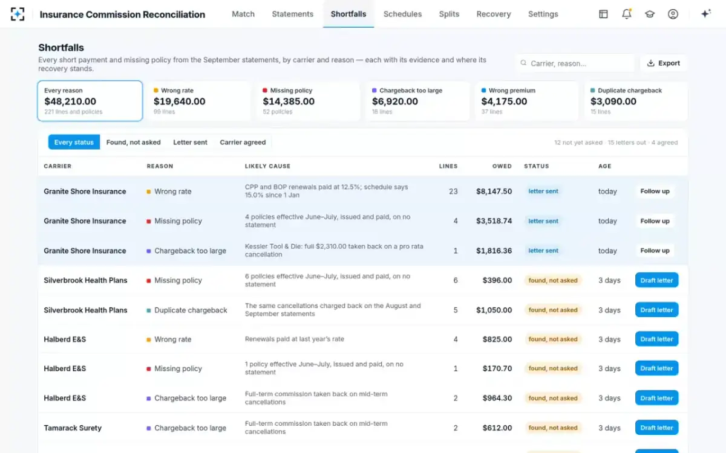Open the notifications bell
Viewport: 726px width, 453px height.
pos(627,14)
